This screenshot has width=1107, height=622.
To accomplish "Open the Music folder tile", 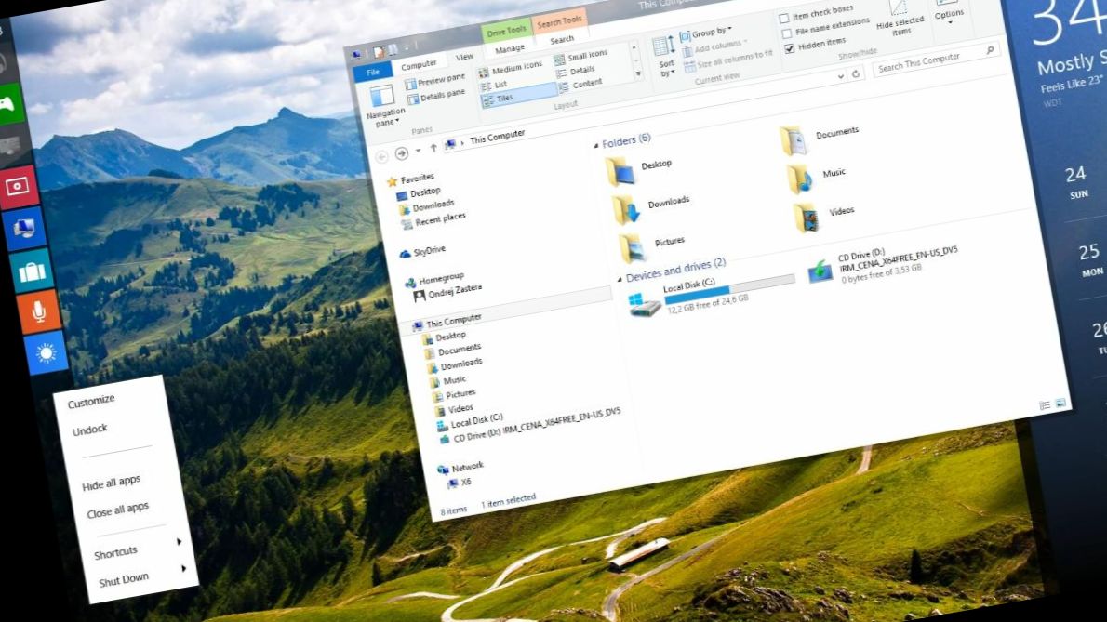I will point(818,178).
